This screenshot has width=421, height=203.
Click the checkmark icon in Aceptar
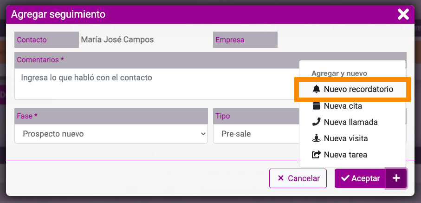click(345, 178)
